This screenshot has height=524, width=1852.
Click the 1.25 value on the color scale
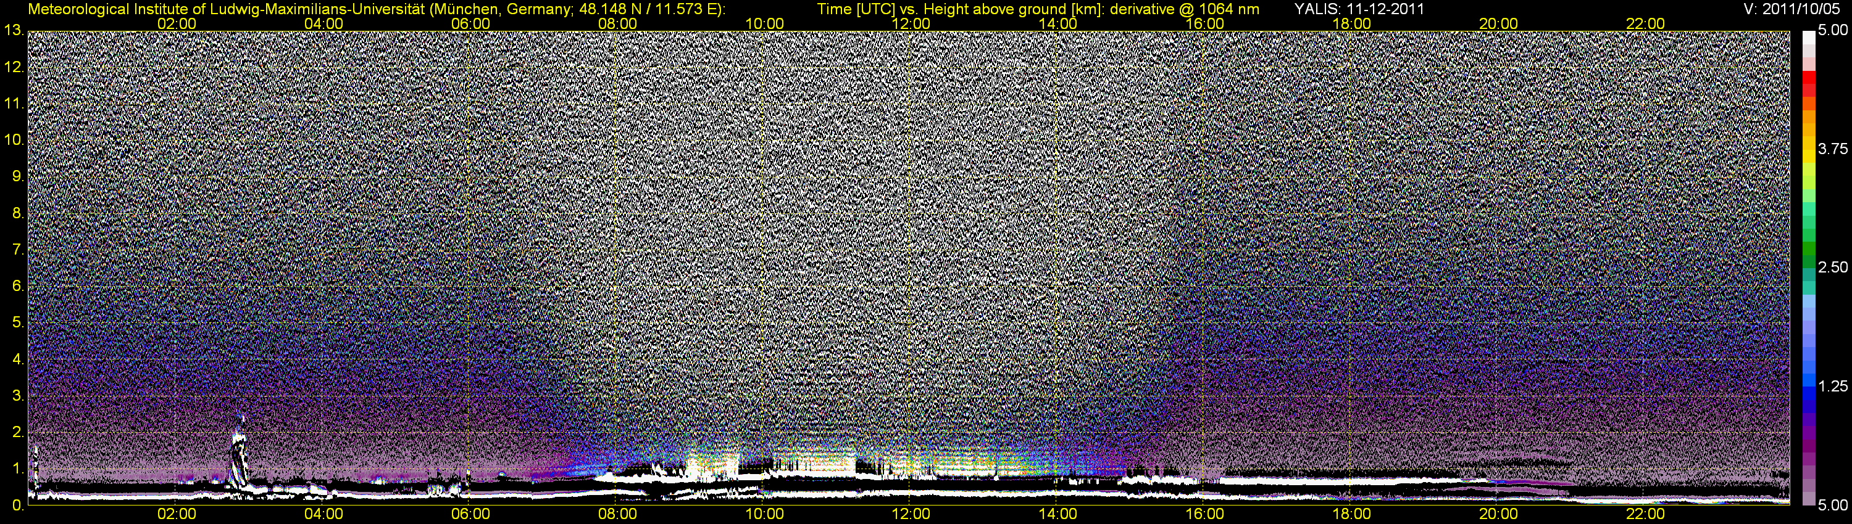[1832, 387]
